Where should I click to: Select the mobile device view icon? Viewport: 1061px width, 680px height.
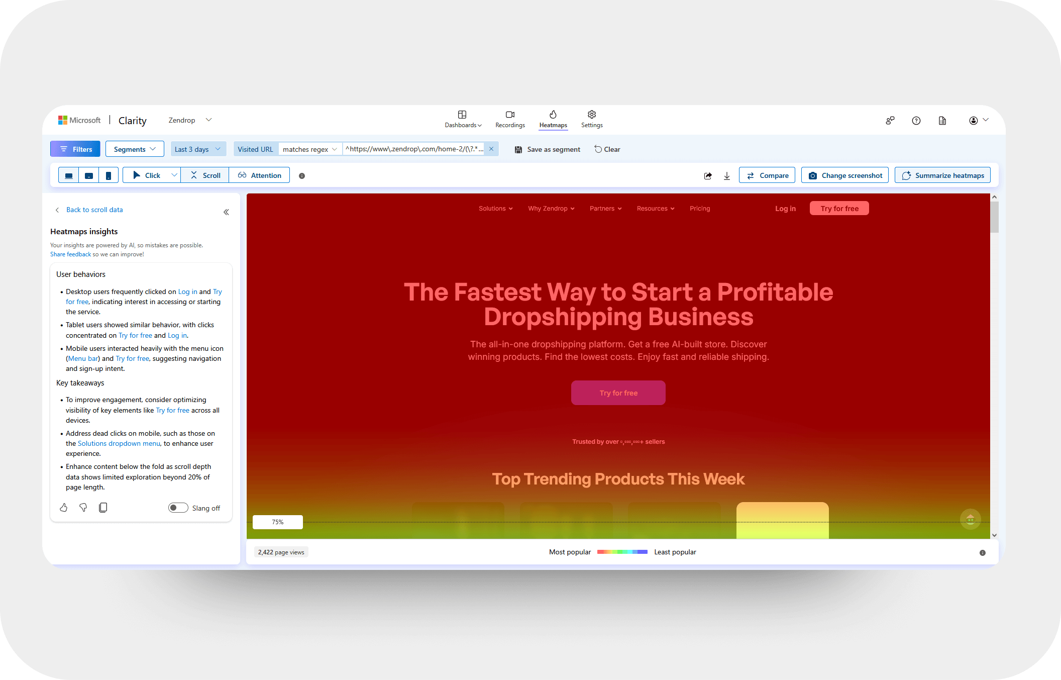point(109,175)
